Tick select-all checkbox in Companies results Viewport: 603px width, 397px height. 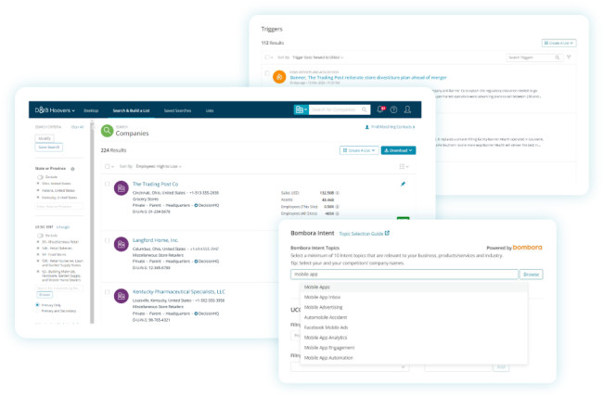(108, 167)
